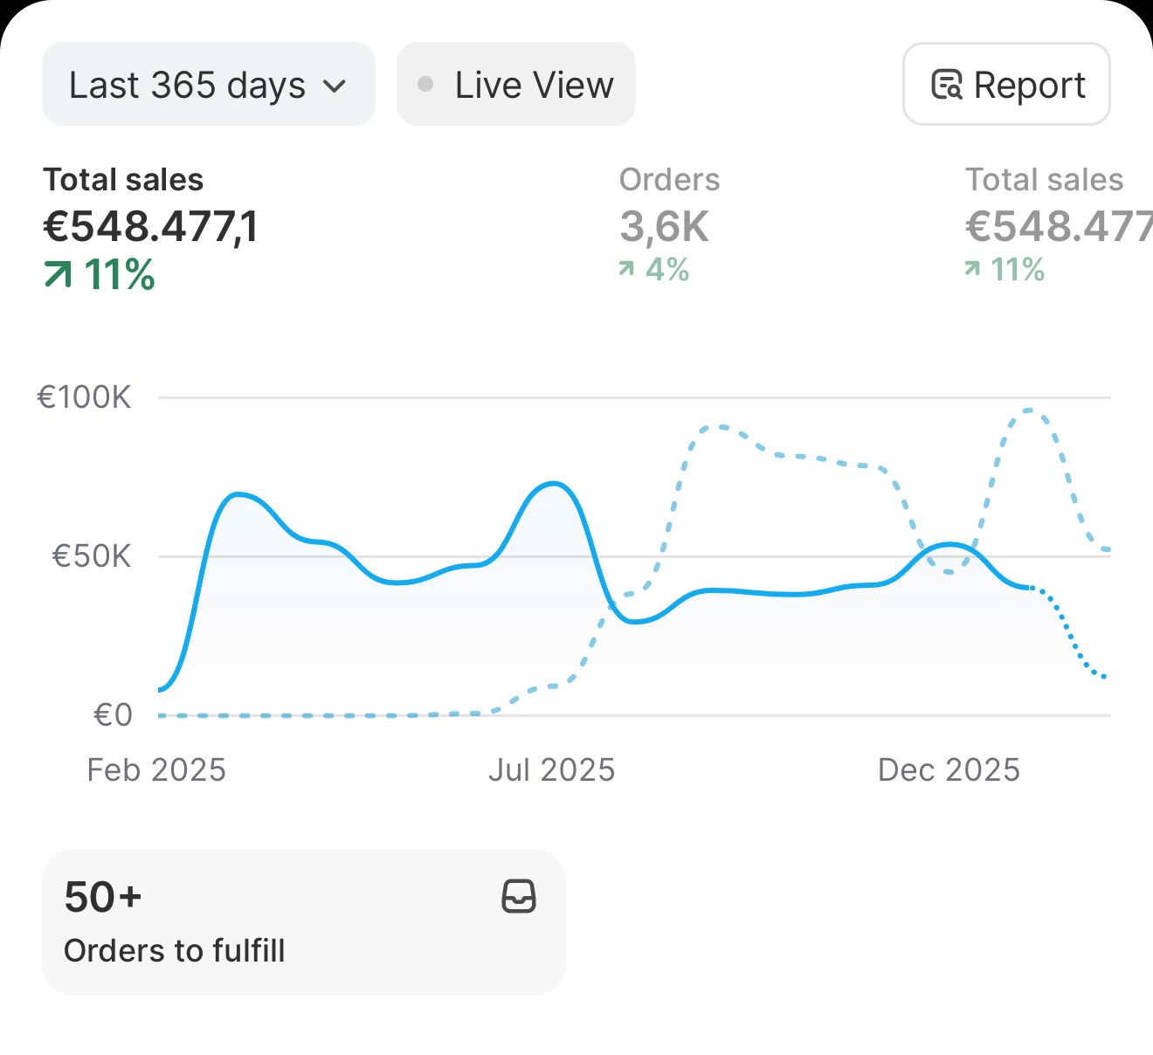Tap the €548.477,1 total sales value
Image resolution: width=1153 pixels, height=1055 pixels.
(x=150, y=227)
